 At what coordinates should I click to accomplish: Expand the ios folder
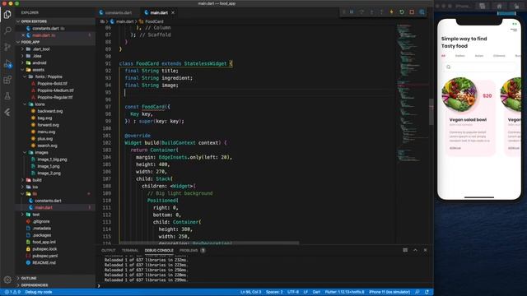click(35, 187)
